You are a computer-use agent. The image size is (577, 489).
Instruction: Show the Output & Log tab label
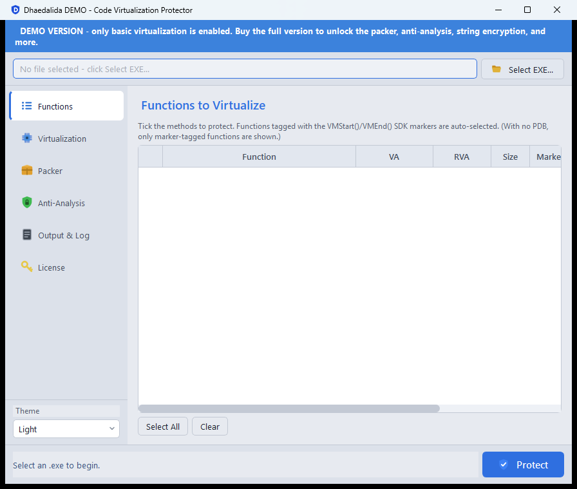point(64,235)
